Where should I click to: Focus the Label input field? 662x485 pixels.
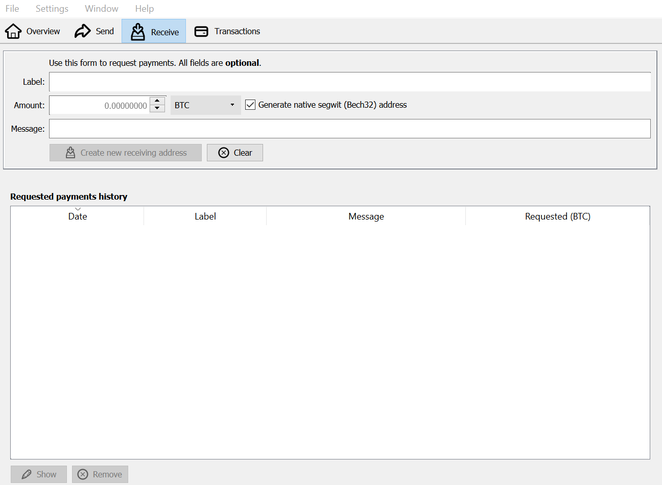click(350, 82)
